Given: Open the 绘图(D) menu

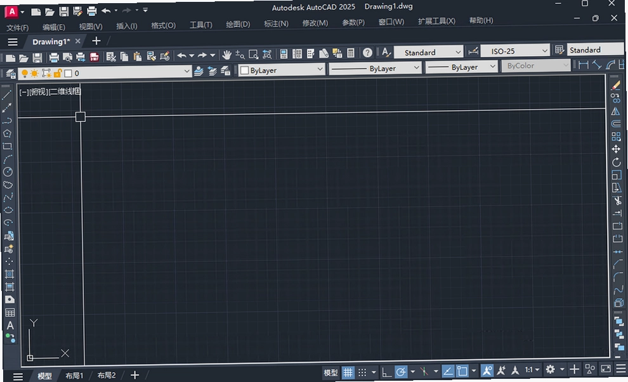Looking at the screenshot, I should [x=238, y=24].
